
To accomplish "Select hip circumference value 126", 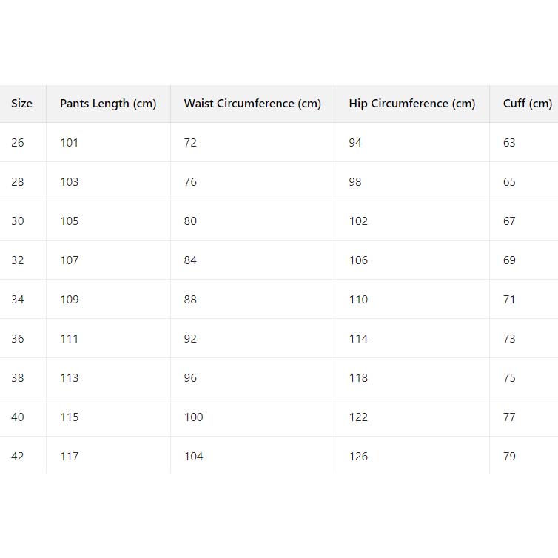I will point(358,457).
